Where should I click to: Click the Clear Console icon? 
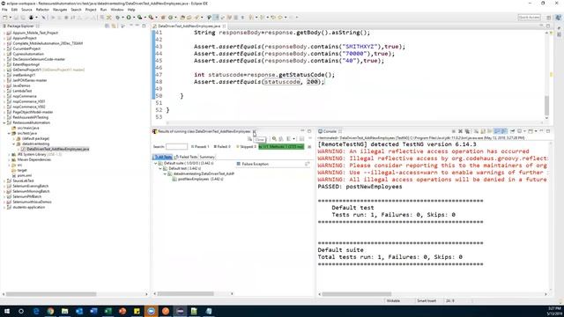point(476,131)
